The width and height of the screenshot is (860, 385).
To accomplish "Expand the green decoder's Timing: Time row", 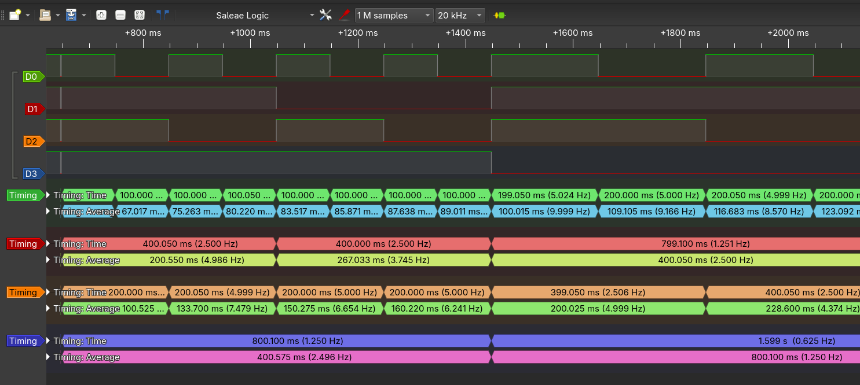I will pyautogui.click(x=49, y=195).
